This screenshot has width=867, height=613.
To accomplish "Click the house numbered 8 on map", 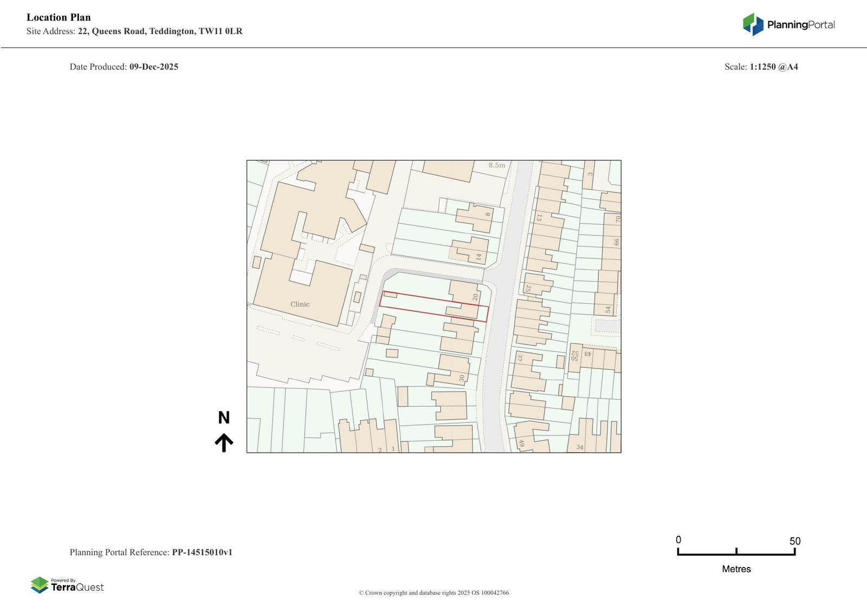I will [x=474, y=218].
